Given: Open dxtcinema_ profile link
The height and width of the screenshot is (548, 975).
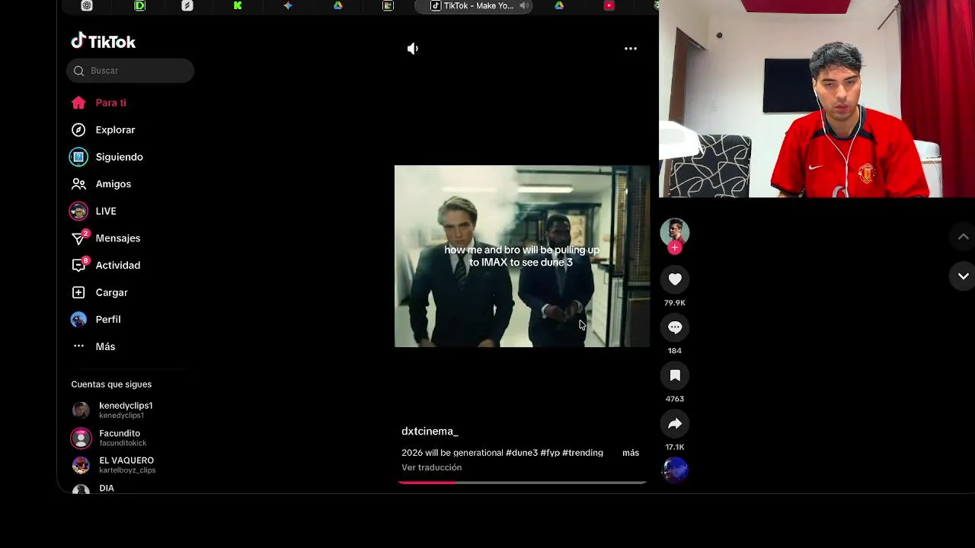Looking at the screenshot, I should [x=430, y=432].
